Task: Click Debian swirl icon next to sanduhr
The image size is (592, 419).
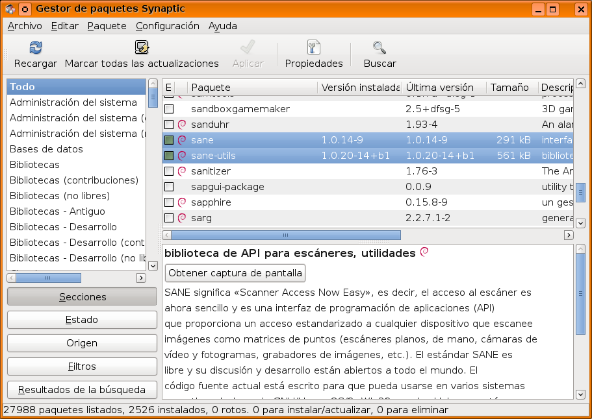Action: [182, 125]
